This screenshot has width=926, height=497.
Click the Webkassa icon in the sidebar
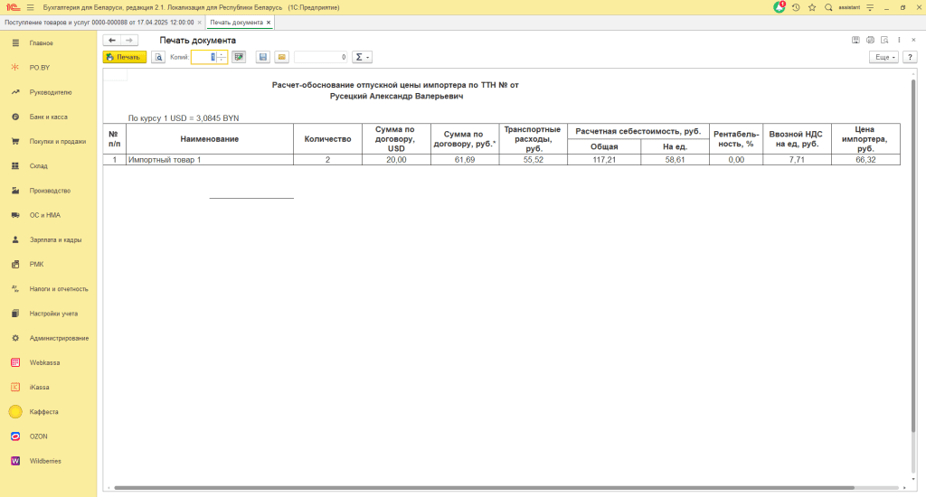coord(15,363)
